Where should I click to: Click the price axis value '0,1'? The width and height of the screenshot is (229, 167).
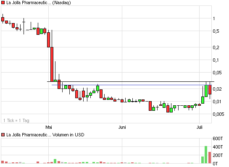point(216,60)
